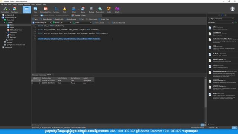Viewport: 238px width, 134px height.
Task: Click the Save button
Action: (35, 19)
